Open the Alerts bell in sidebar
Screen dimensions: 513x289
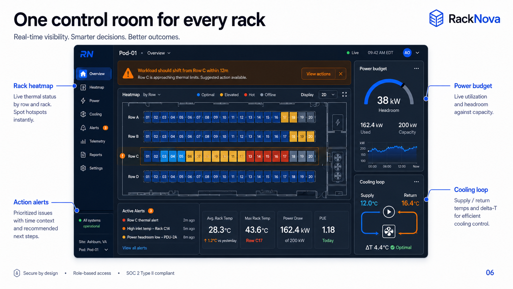tap(83, 128)
